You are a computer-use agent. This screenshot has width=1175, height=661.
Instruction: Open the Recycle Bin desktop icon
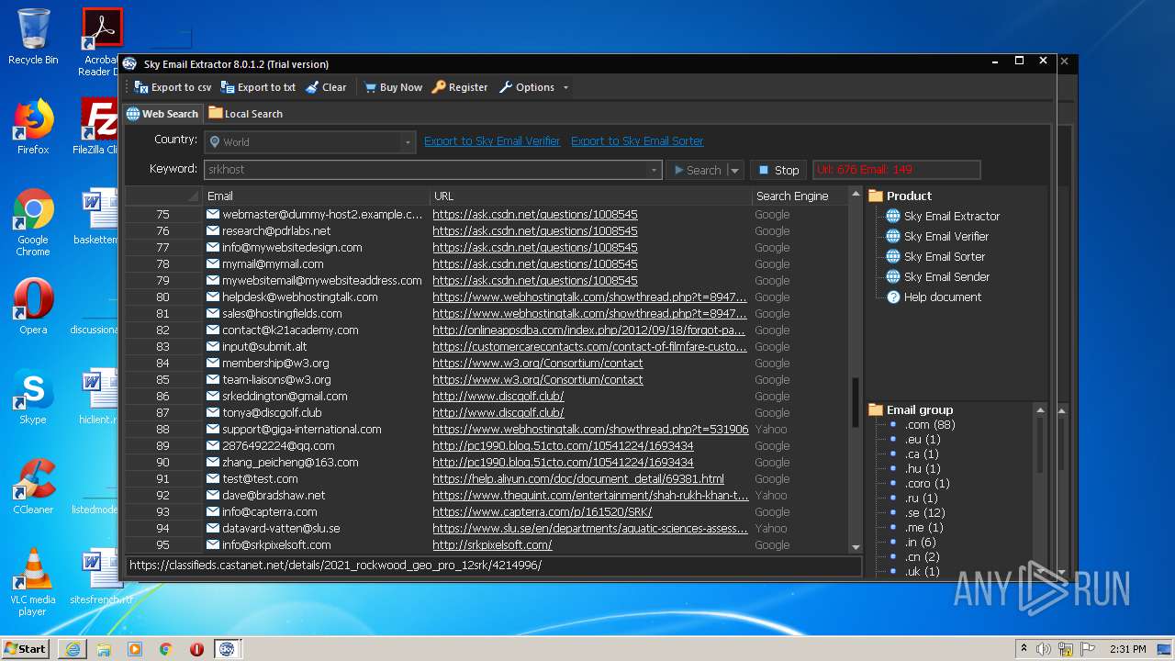[33, 36]
